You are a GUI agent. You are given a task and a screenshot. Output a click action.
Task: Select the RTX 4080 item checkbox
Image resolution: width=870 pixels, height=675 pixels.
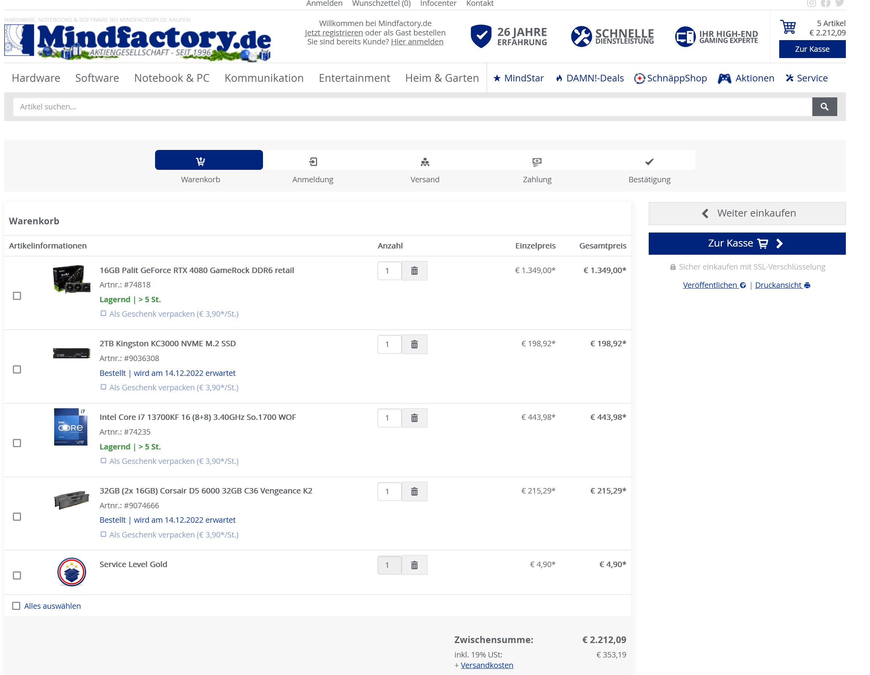click(x=17, y=296)
